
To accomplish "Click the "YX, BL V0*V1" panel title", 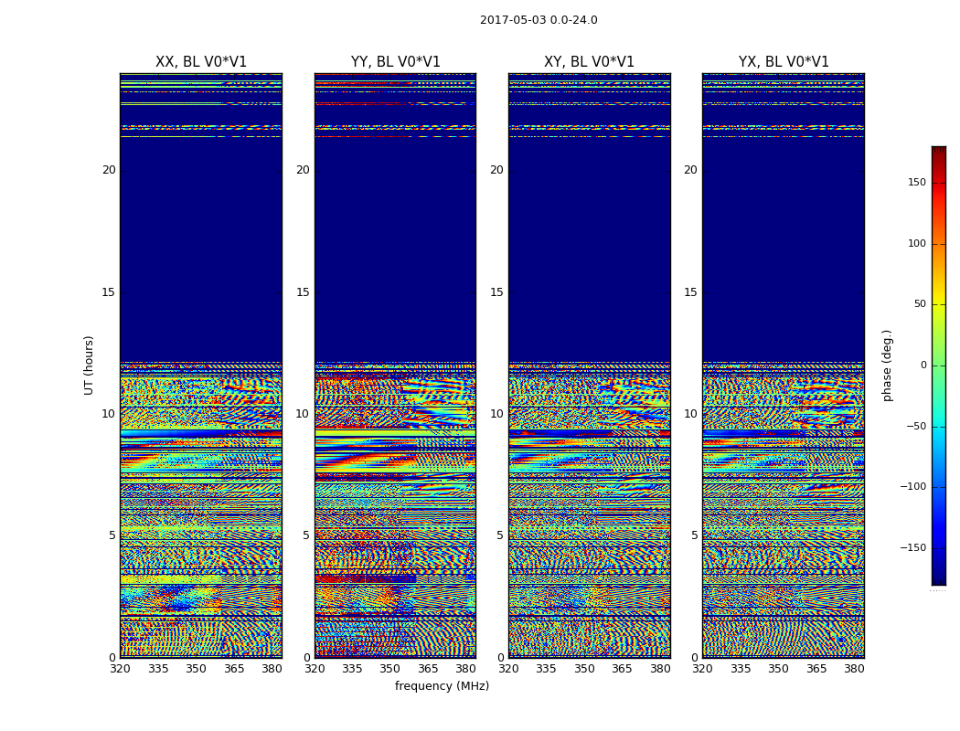I will click(x=784, y=62).
